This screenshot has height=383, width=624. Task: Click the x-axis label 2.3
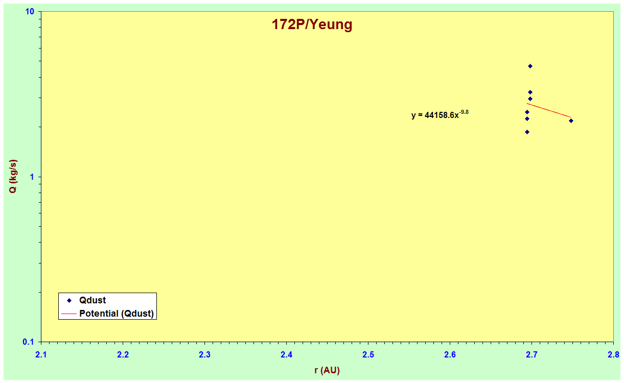204,355
